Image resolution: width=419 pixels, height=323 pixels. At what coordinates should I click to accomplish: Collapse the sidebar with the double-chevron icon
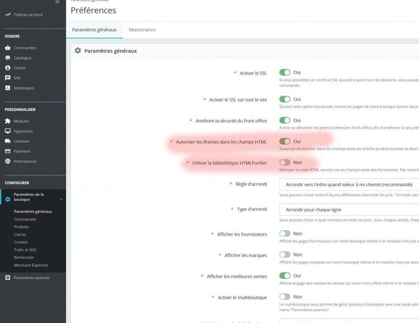(57, 2)
